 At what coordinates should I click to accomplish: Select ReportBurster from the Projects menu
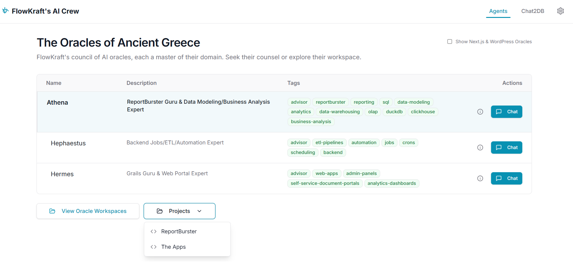pos(179,231)
